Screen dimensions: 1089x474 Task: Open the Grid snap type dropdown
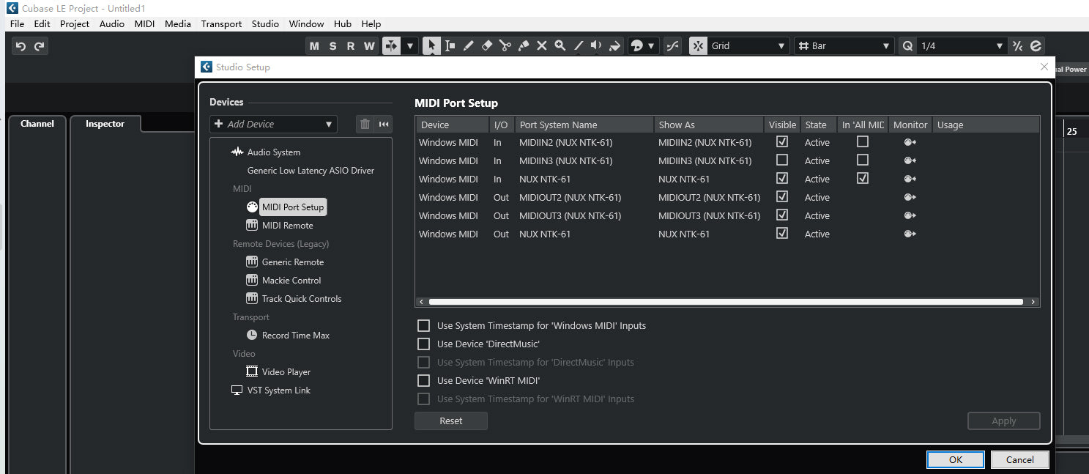pyautogui.click(x=739, y=45)
